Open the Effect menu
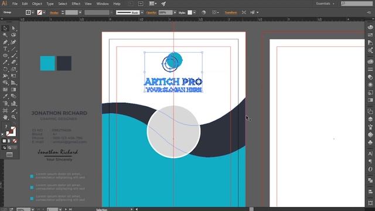 click(x=76, y=4)
